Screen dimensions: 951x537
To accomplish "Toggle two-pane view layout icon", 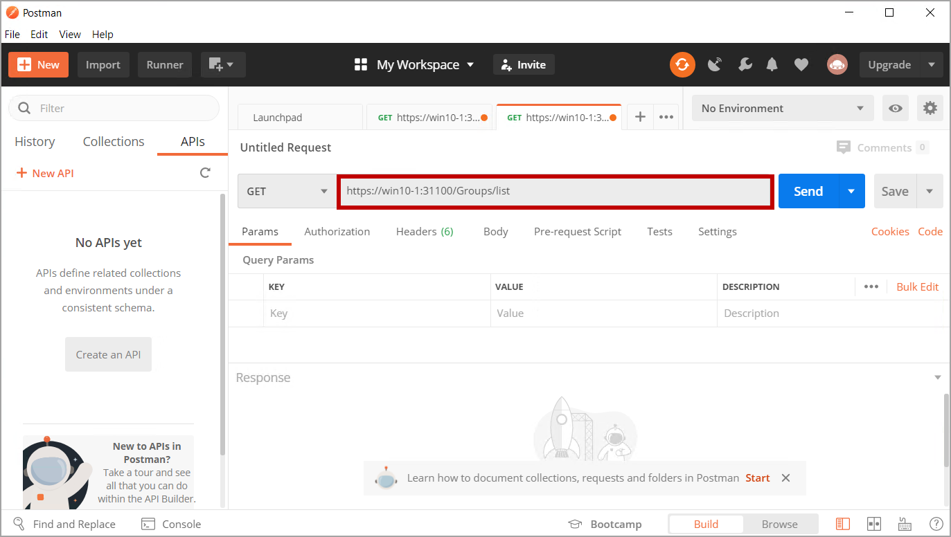I will (x=874, y=524).
